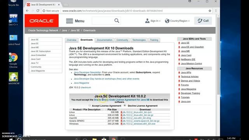This screenshot has height=140, width=249.
Task: Switch to Overview tab
Action: pos(72,40)
